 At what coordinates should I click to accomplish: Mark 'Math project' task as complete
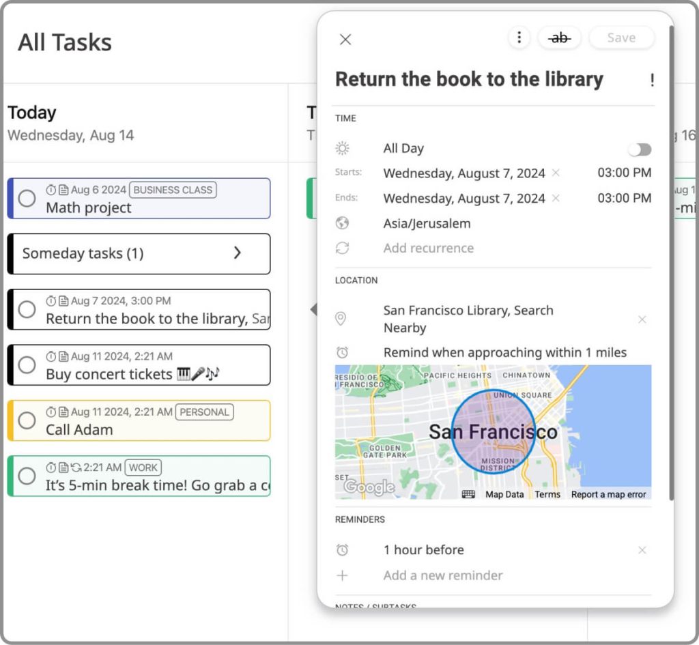pyautogui.click(x=27, y=198)
